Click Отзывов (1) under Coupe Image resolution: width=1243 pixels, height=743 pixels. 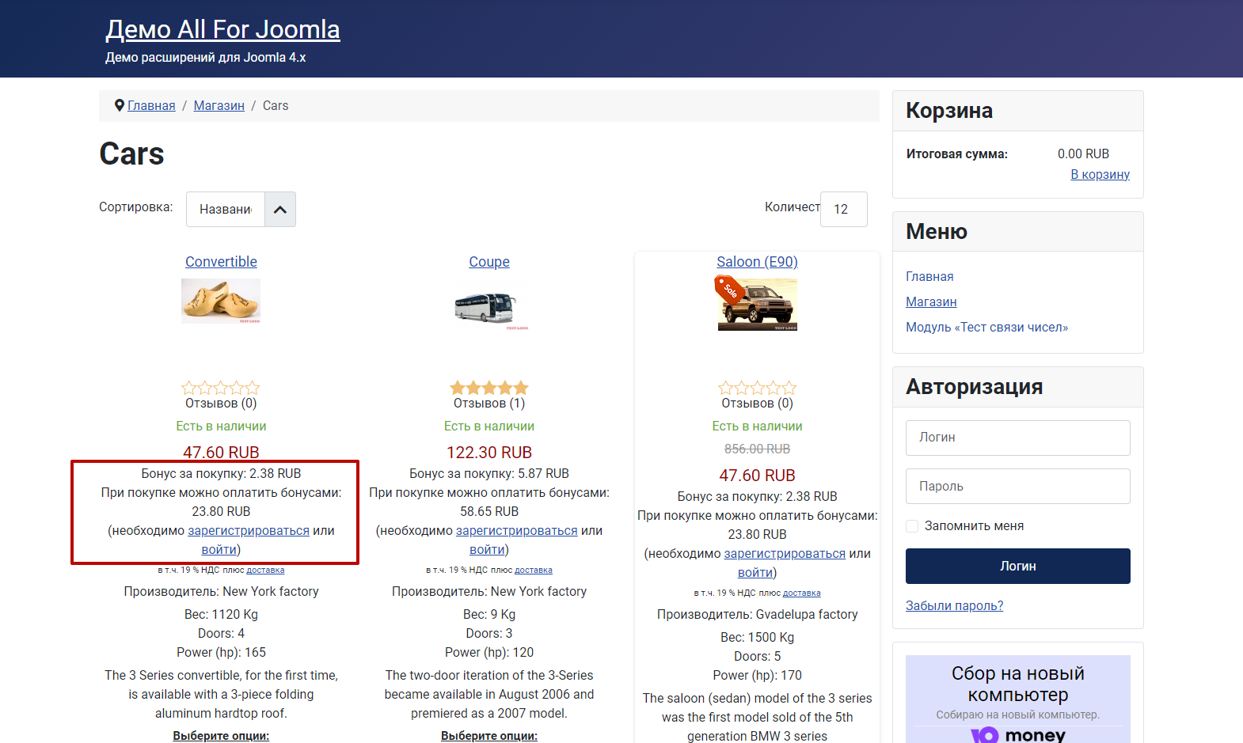coord(489,404)
